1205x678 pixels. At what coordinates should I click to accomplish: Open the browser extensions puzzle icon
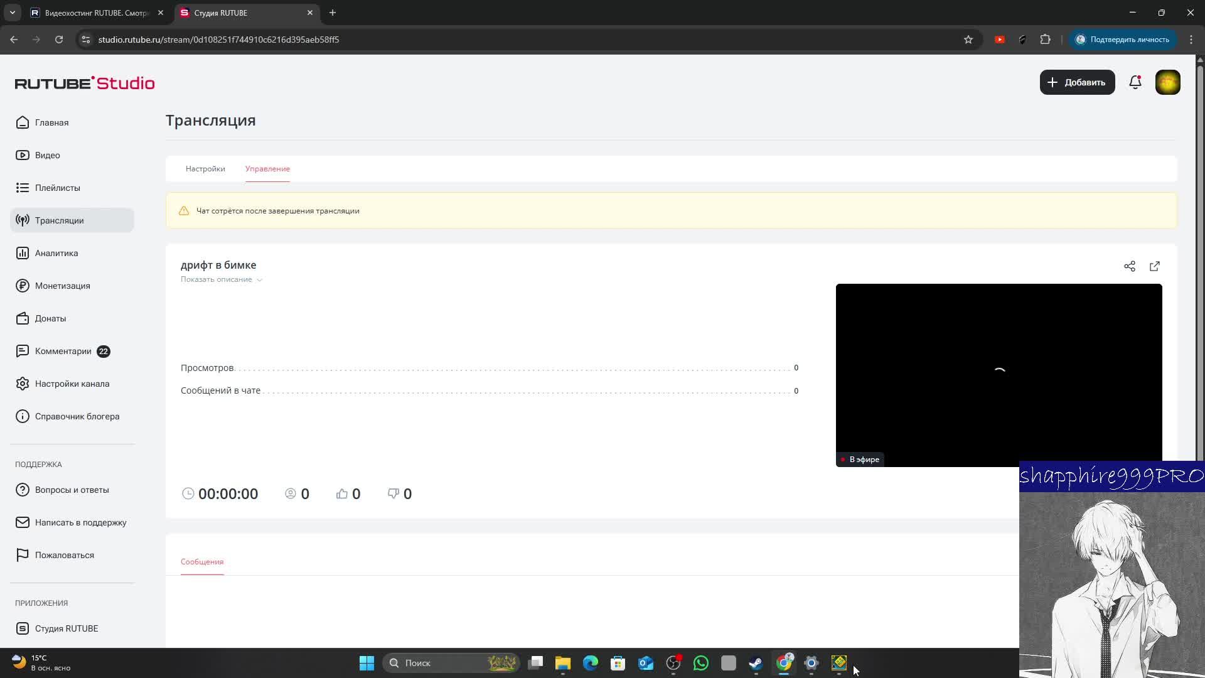pyautogui.click(x=1045, y=40)
